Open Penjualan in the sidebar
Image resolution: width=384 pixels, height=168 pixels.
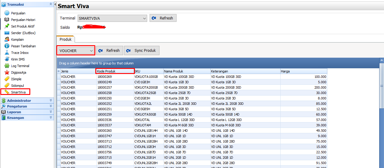(x=18, y=13)
